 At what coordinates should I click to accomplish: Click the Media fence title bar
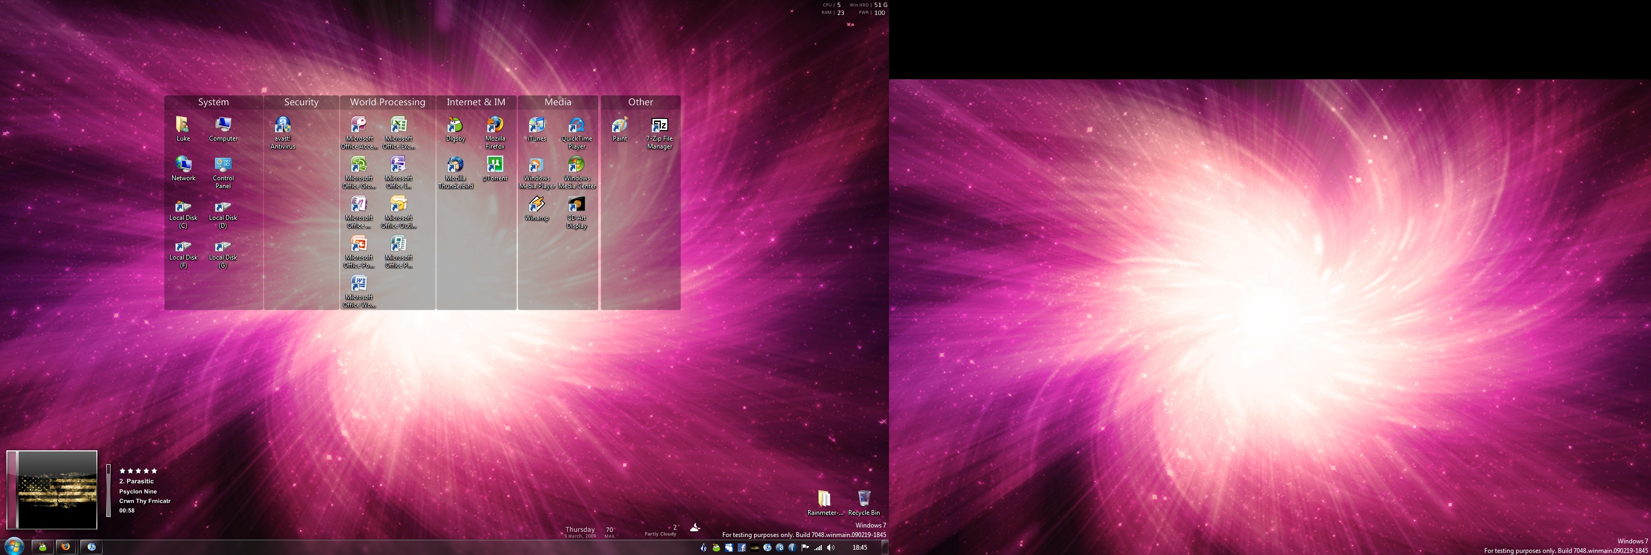pyautogui.click(x=558, y=102)
